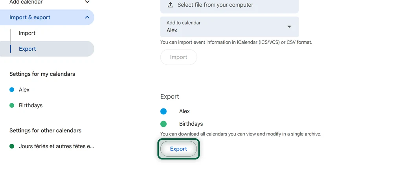
Task: Click the iCalendar import format note
Action: [236, 42]
